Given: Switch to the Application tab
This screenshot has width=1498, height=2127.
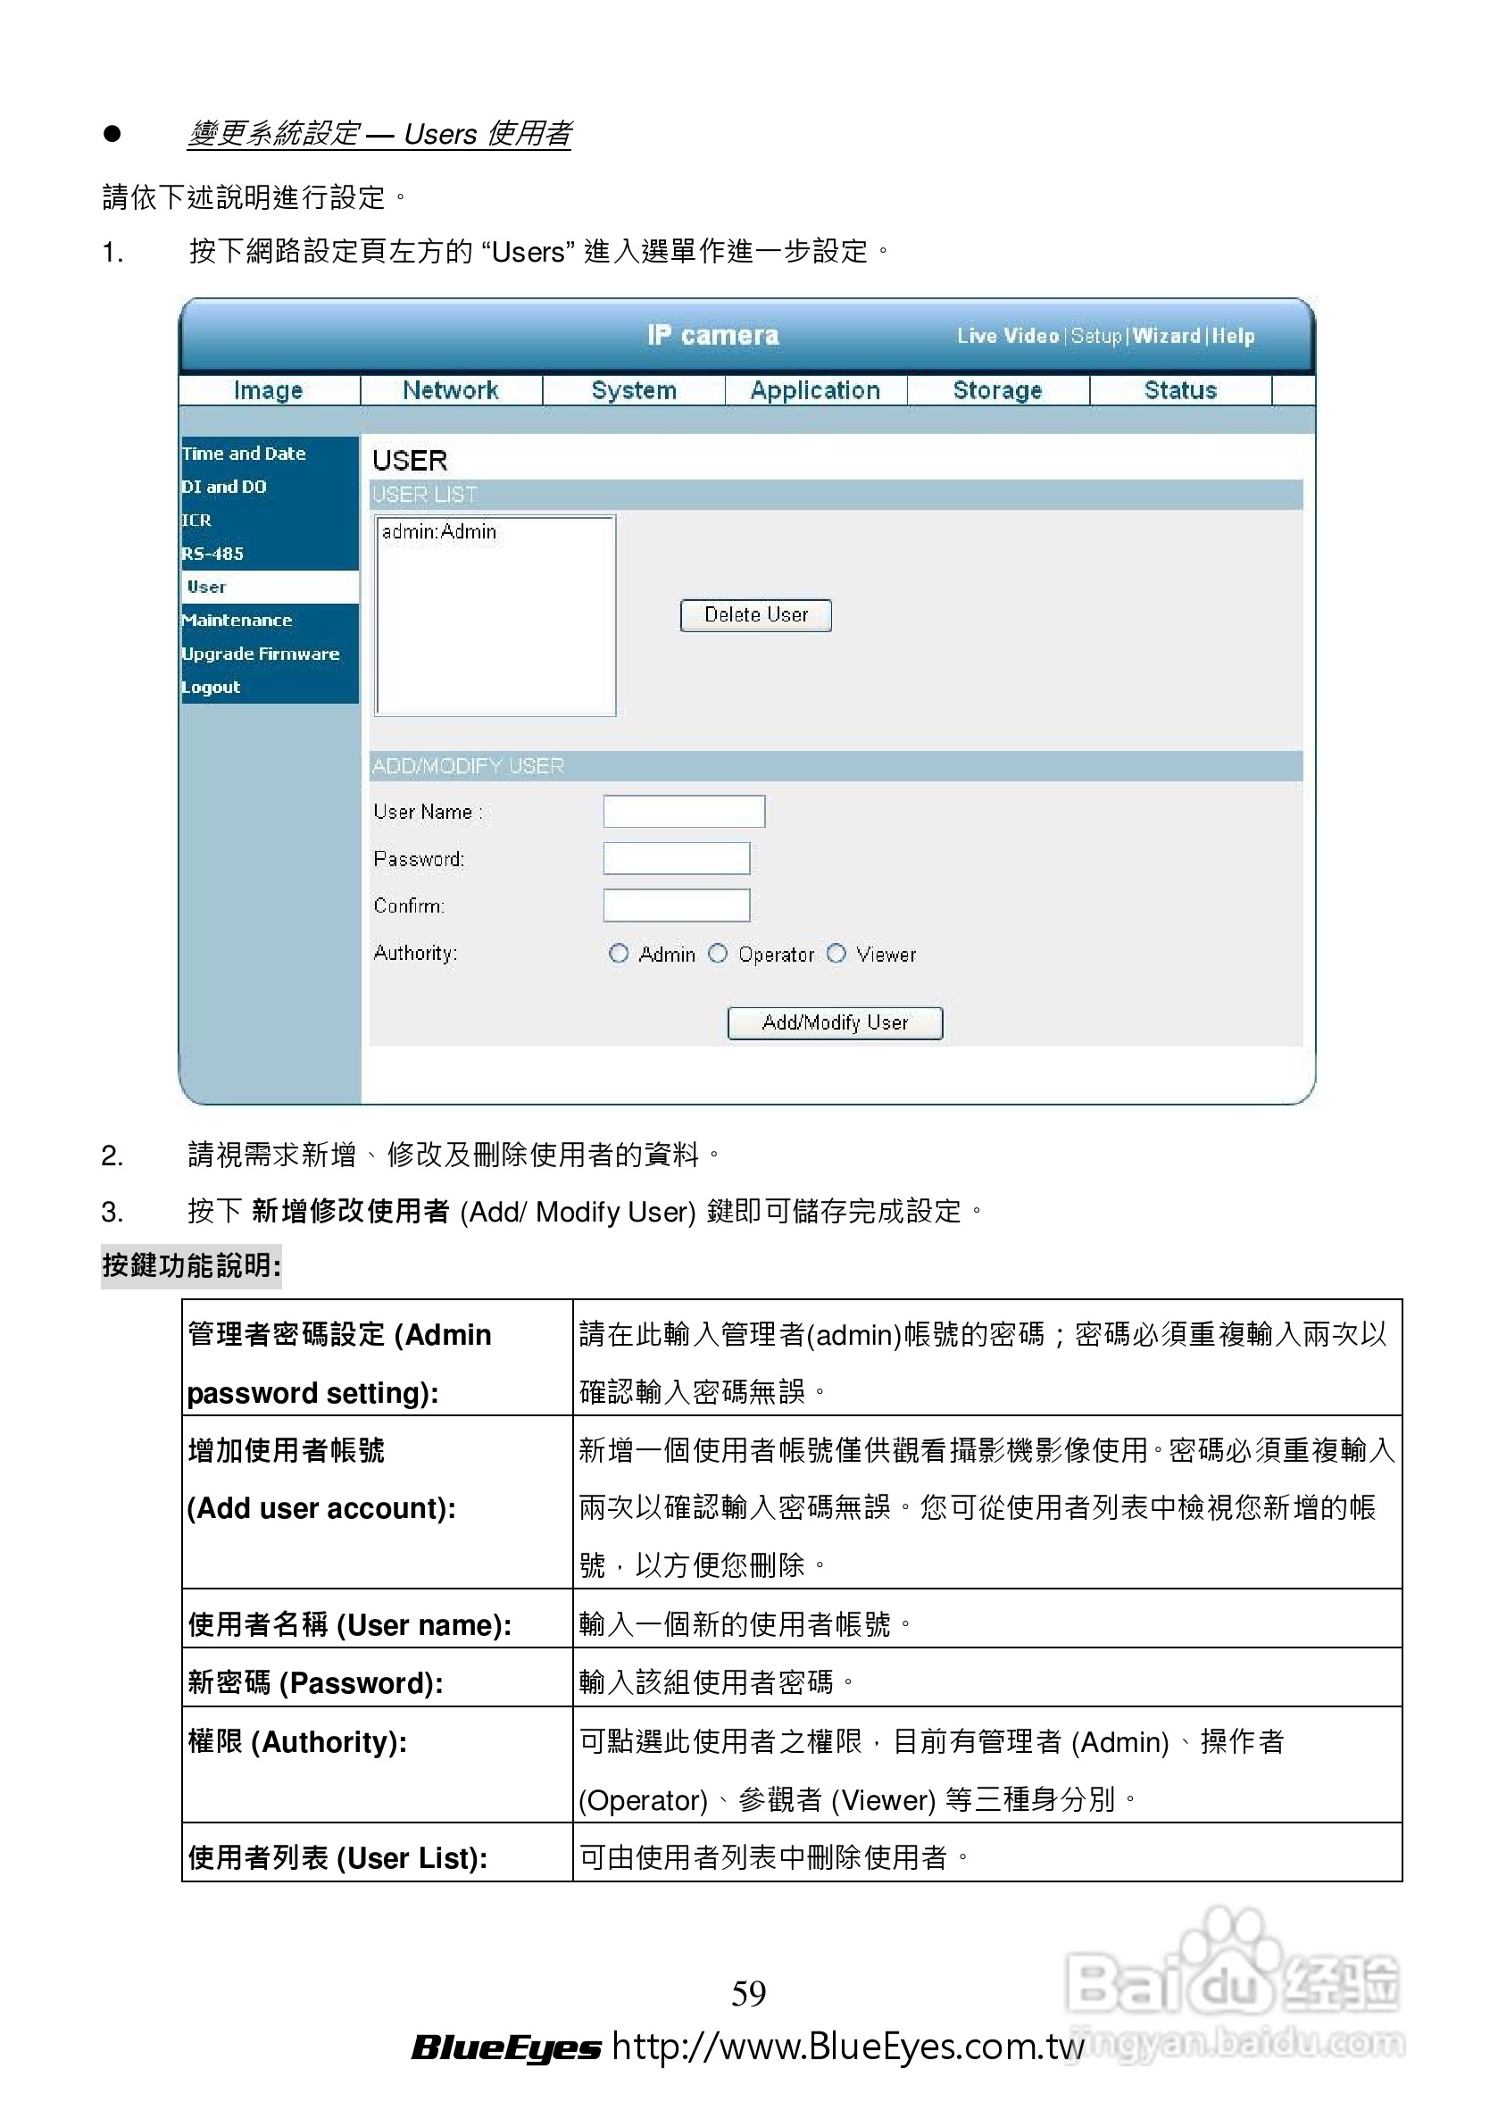Looking at the screenshot, I should [816, 390].
